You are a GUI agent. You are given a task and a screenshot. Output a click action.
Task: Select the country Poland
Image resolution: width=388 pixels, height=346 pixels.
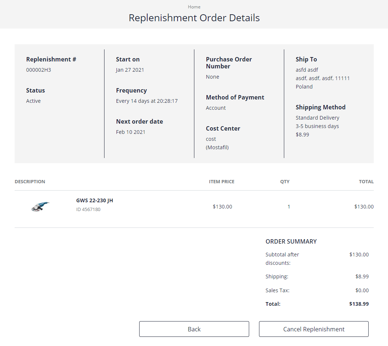click(304, 87)
